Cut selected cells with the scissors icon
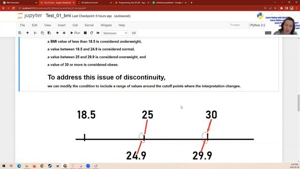The image size is (300, 169). 35,33
